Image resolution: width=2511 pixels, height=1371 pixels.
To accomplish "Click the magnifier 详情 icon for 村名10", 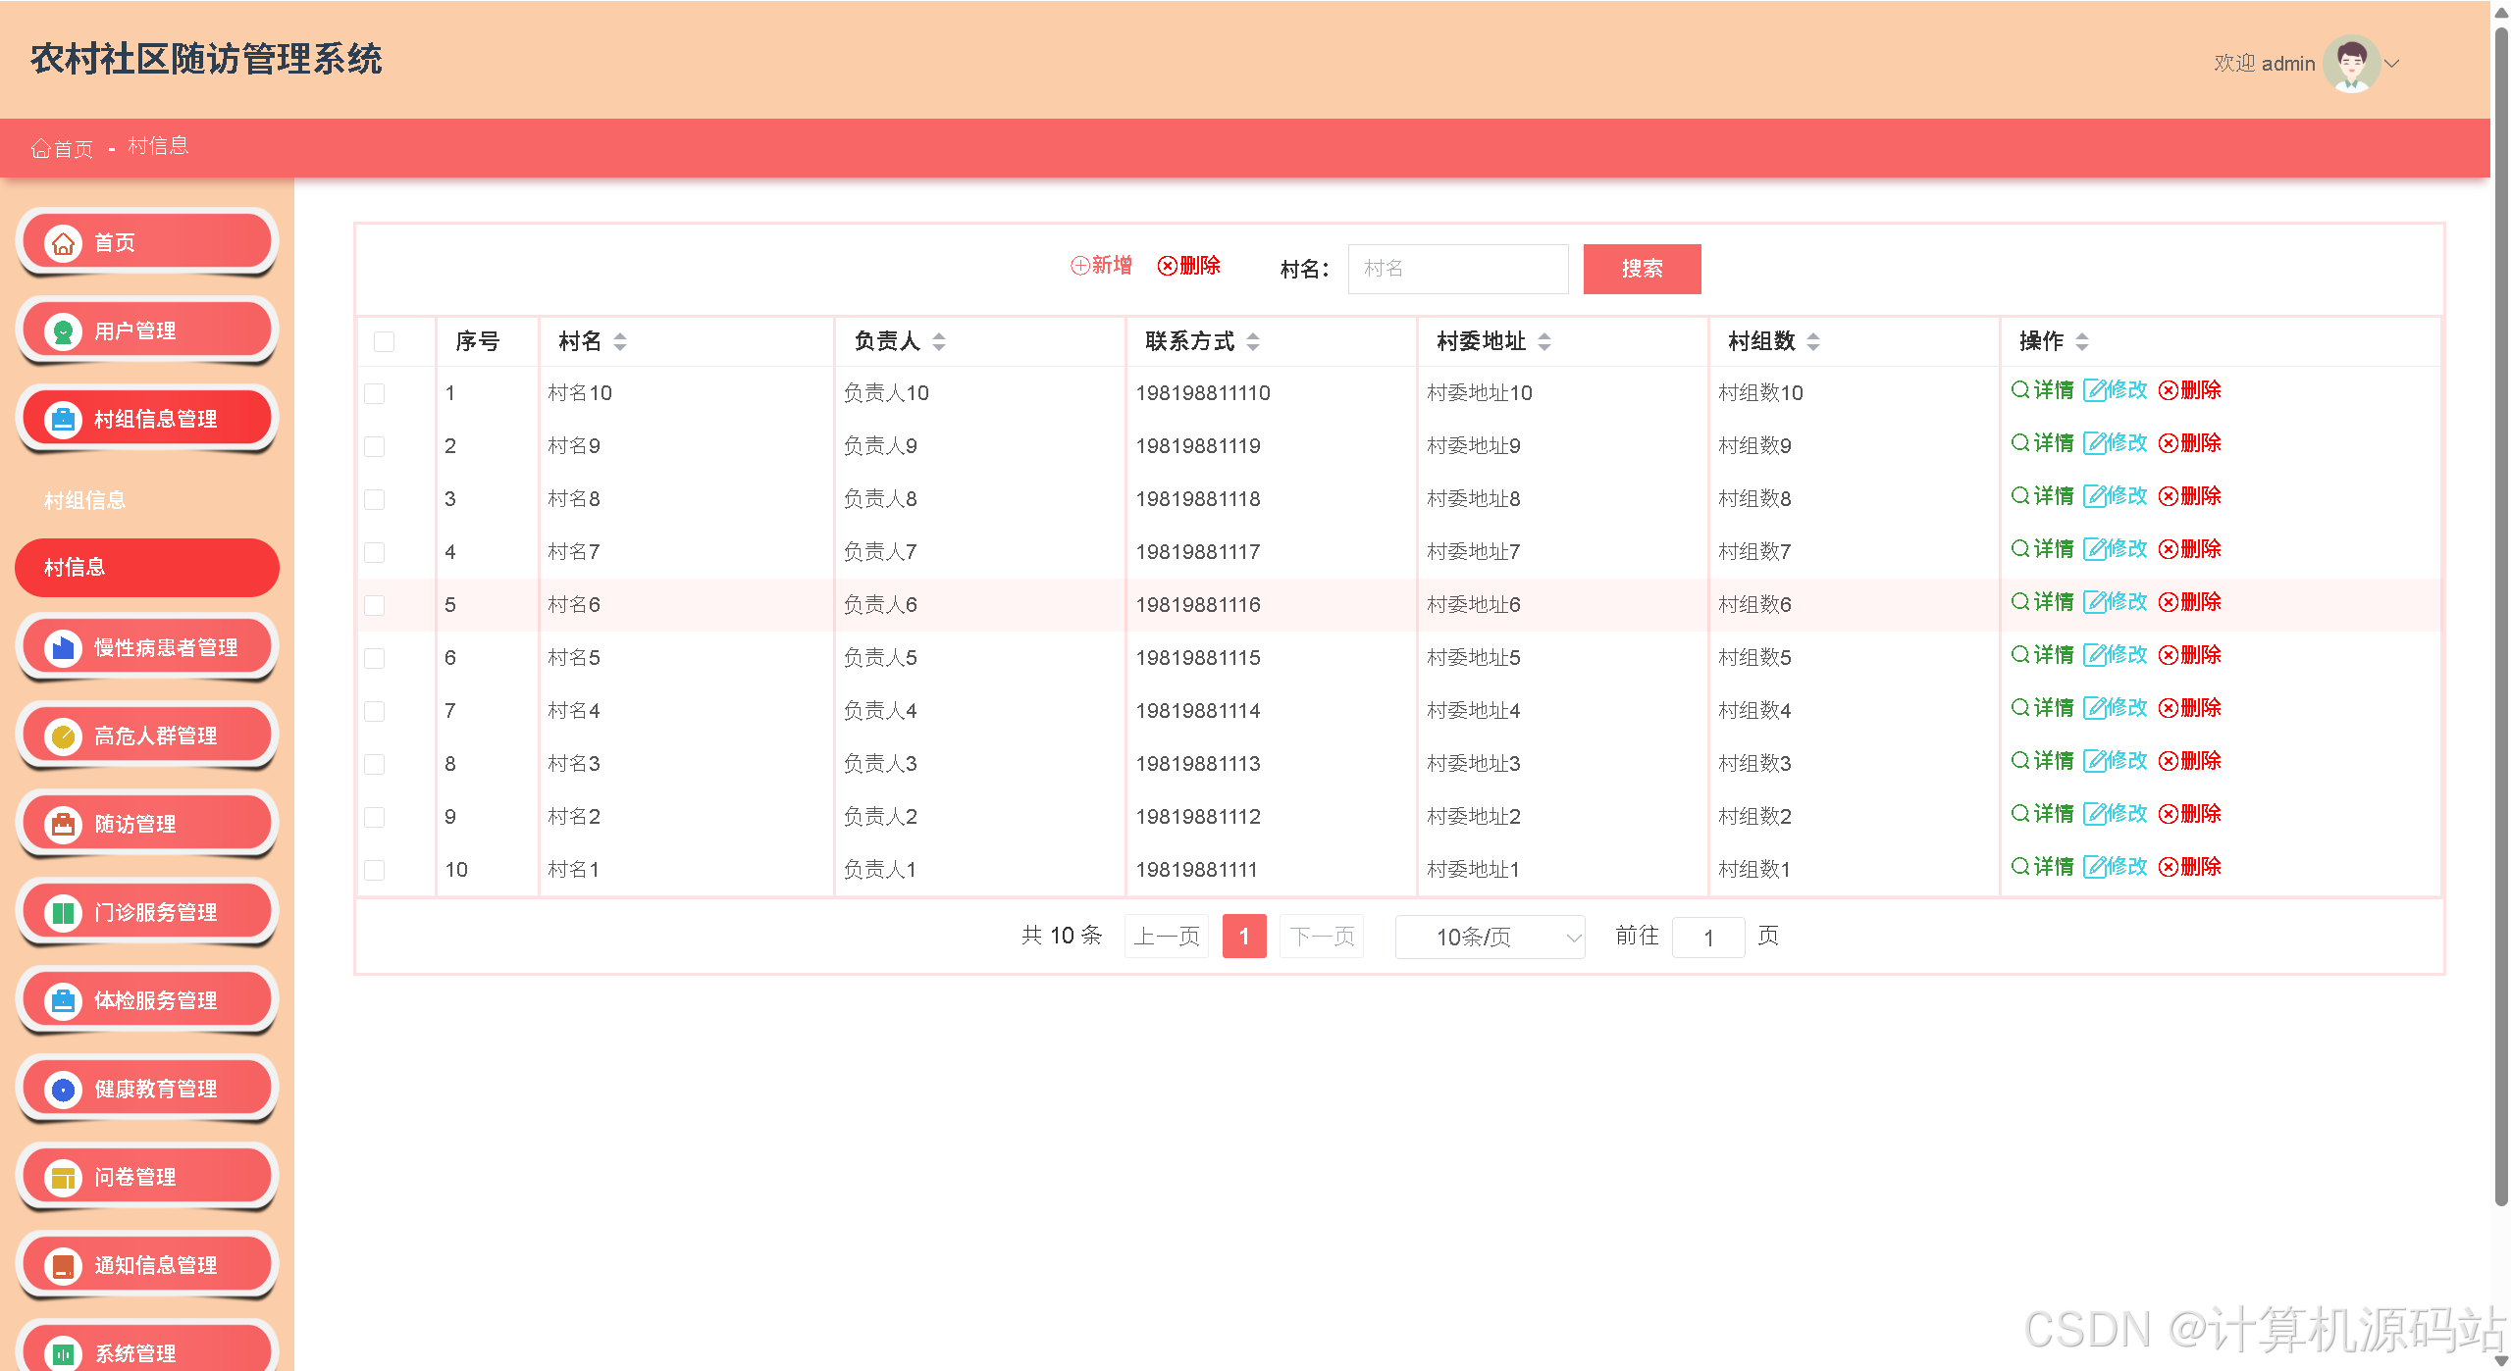I will click(x=2020, y=389).
